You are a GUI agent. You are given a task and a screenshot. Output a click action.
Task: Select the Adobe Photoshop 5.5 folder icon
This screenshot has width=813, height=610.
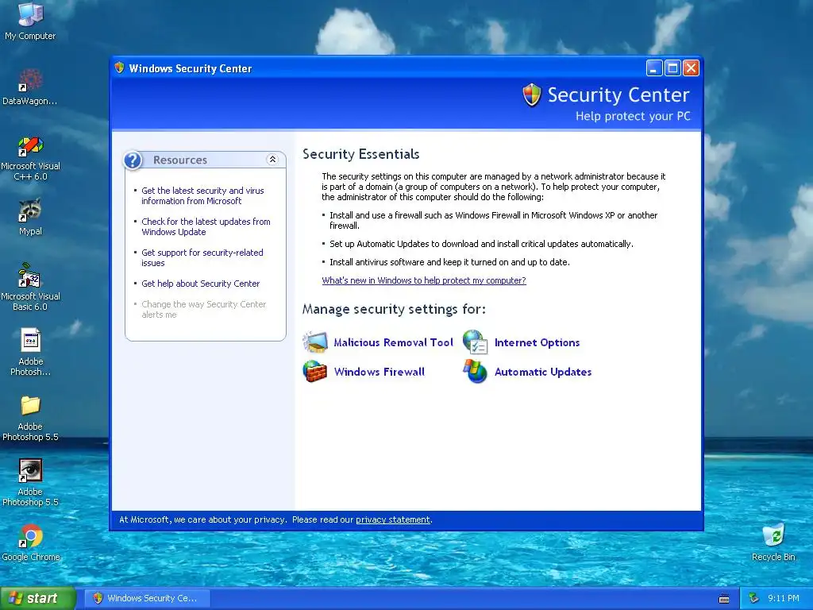coord(30,406)
